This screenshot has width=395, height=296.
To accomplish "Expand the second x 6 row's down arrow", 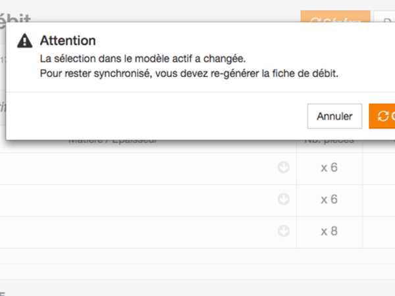I will [x=284, y=199].
